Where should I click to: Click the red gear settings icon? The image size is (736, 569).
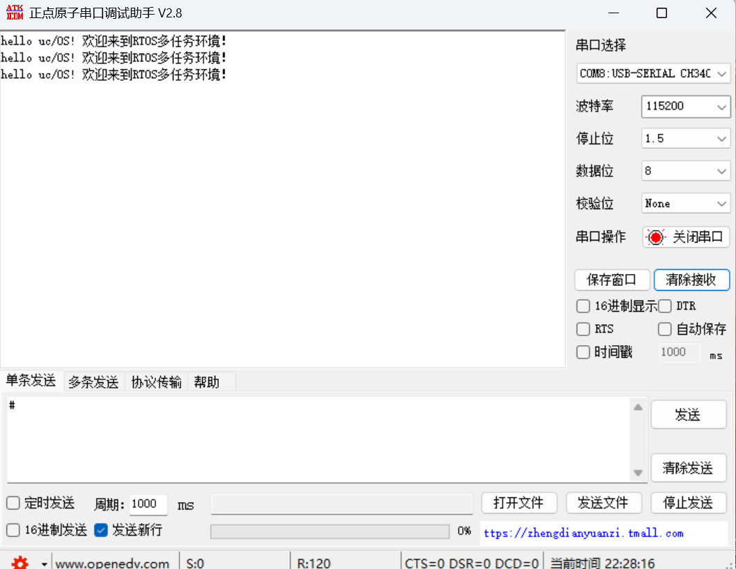click(20, 563)
